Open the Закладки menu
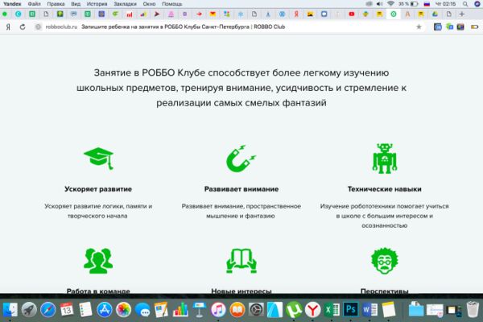The width and height of the screenshot is (483, 322). pos(125,4)
